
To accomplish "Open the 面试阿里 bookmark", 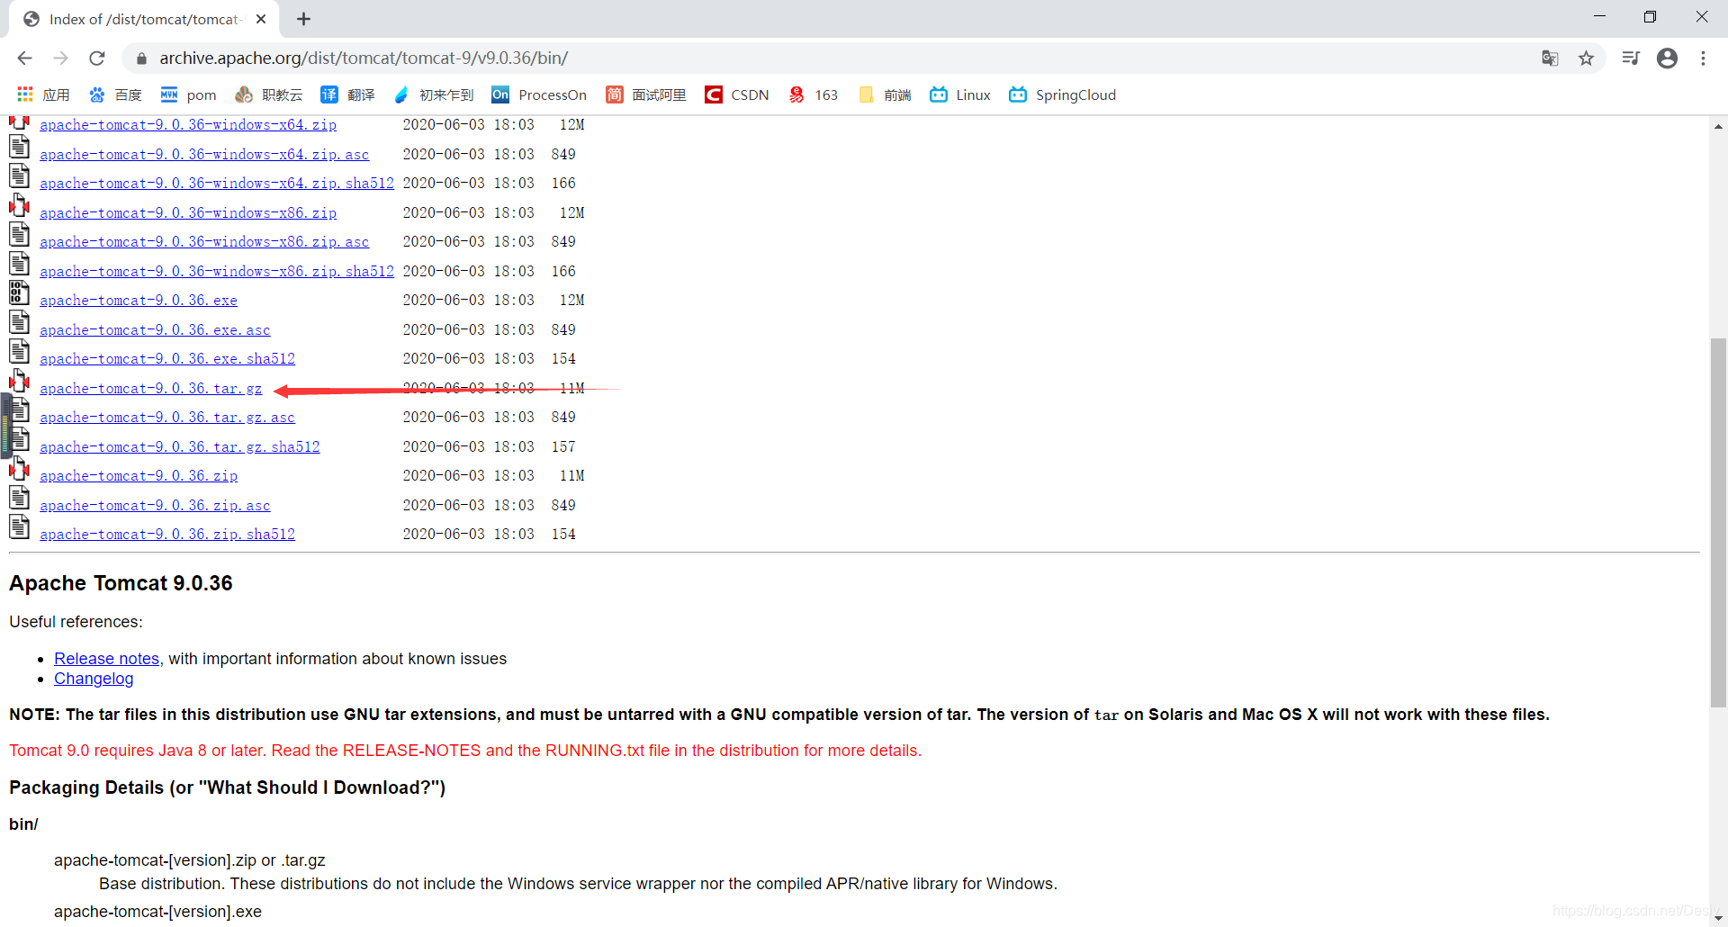I will point(645,94).
